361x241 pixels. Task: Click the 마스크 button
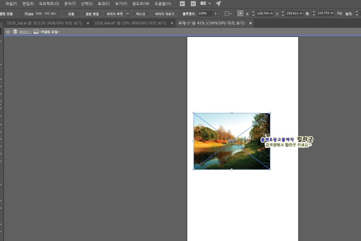pos(140,14)
